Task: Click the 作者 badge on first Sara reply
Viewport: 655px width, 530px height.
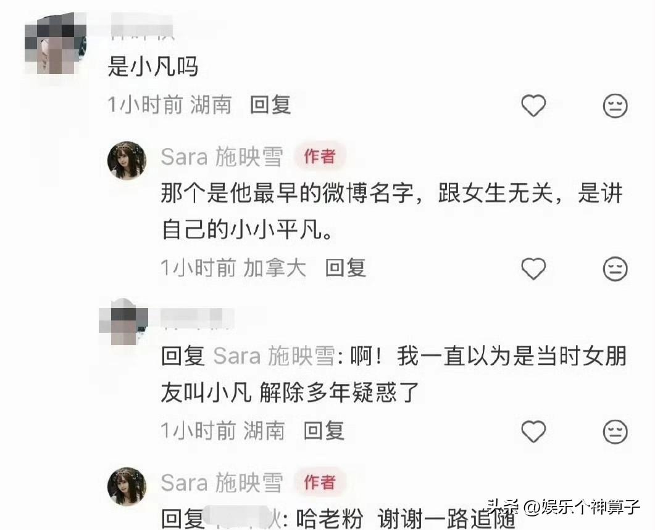Action: click(x=320, y=157)
